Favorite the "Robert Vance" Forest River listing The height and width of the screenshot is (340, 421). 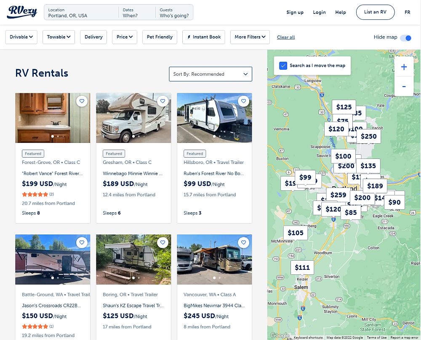point(82,101)
